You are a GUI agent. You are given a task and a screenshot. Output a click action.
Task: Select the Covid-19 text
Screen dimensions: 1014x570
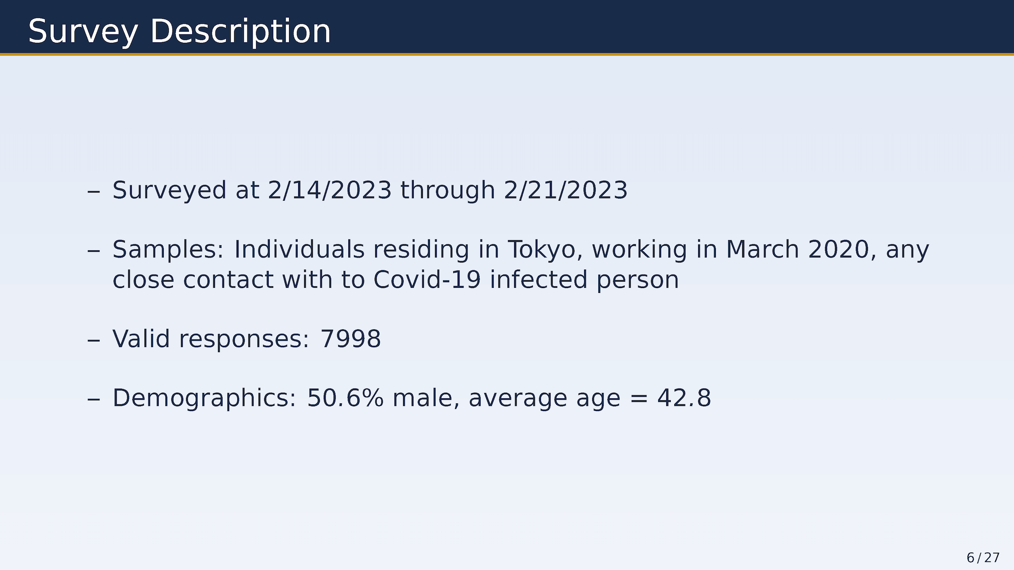point(427,280)
